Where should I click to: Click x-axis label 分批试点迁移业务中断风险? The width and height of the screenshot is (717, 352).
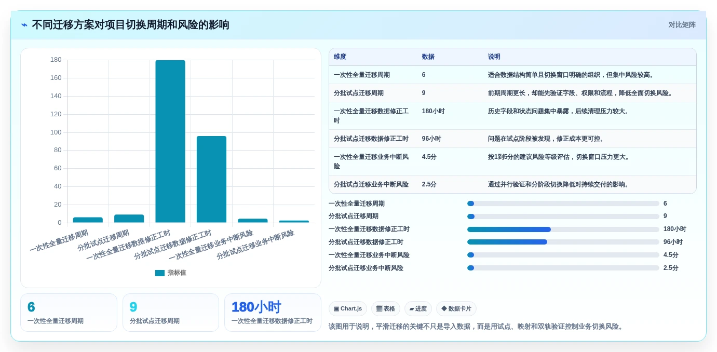255,245
